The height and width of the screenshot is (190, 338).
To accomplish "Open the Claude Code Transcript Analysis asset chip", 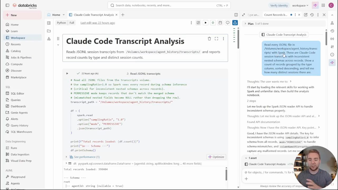I will point(267,164).
